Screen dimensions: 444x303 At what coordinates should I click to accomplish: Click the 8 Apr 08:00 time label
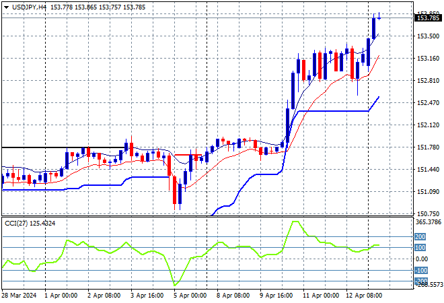[x=233, y=296]
